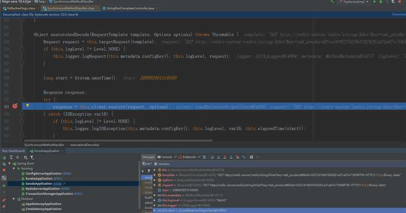406x213 pixels.
Task: Click the Show Execution Point icon
Action: point(205,157)
